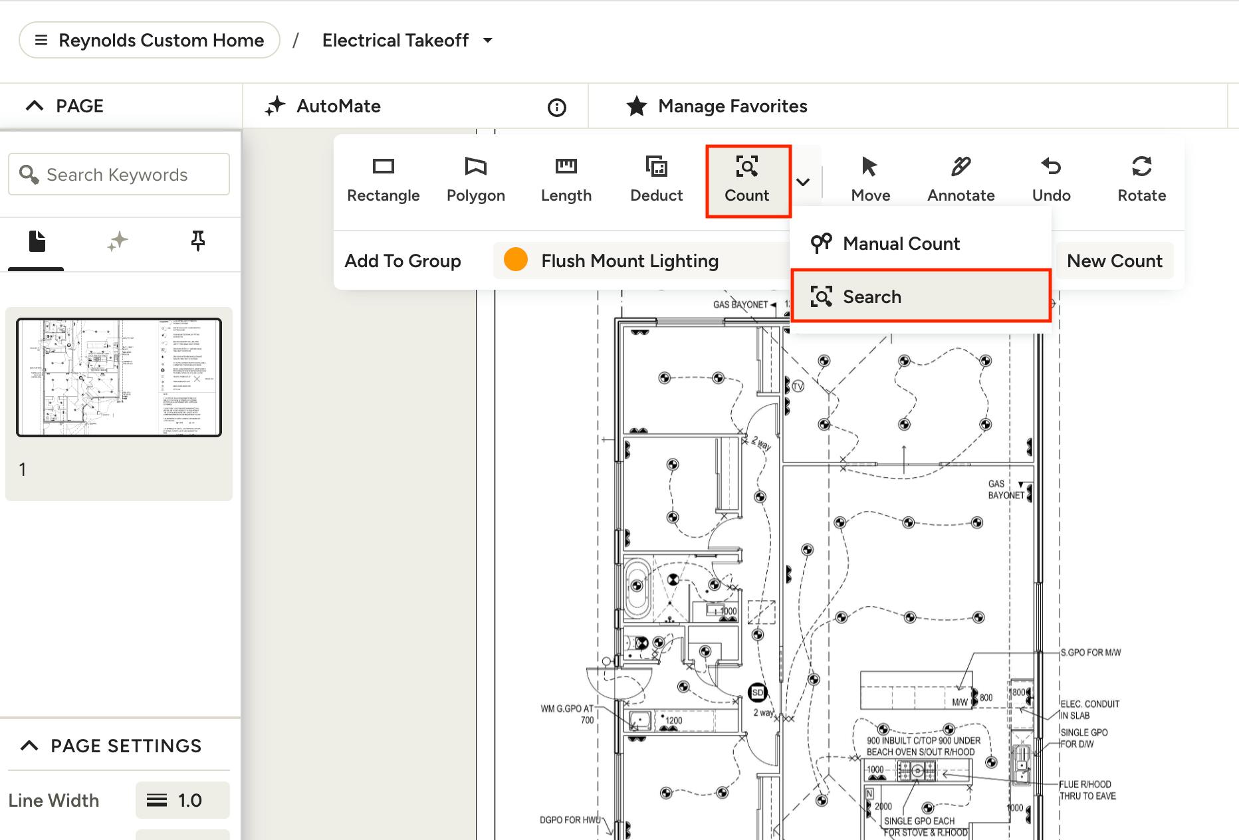Select the Rectangle measurement tool

[383, 179]
